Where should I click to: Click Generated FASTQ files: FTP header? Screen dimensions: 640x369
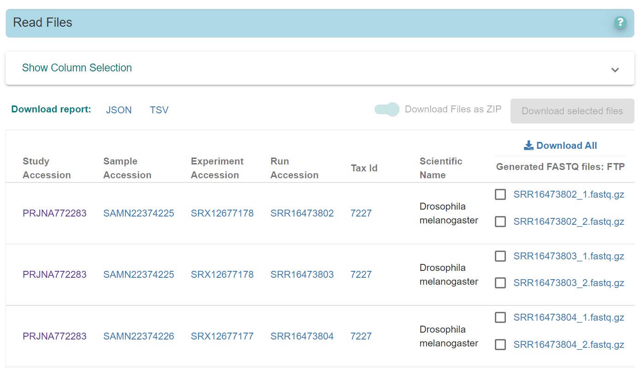(560, 167)
